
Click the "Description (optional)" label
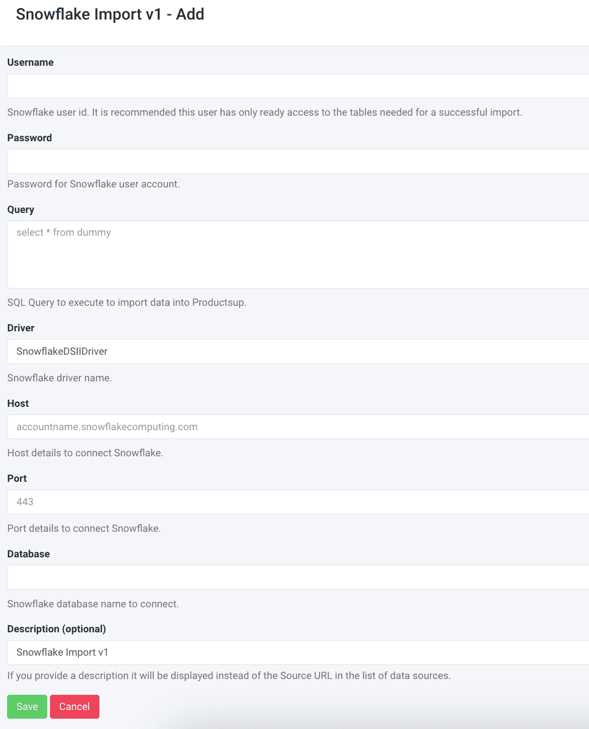click(x=57, y=629)
